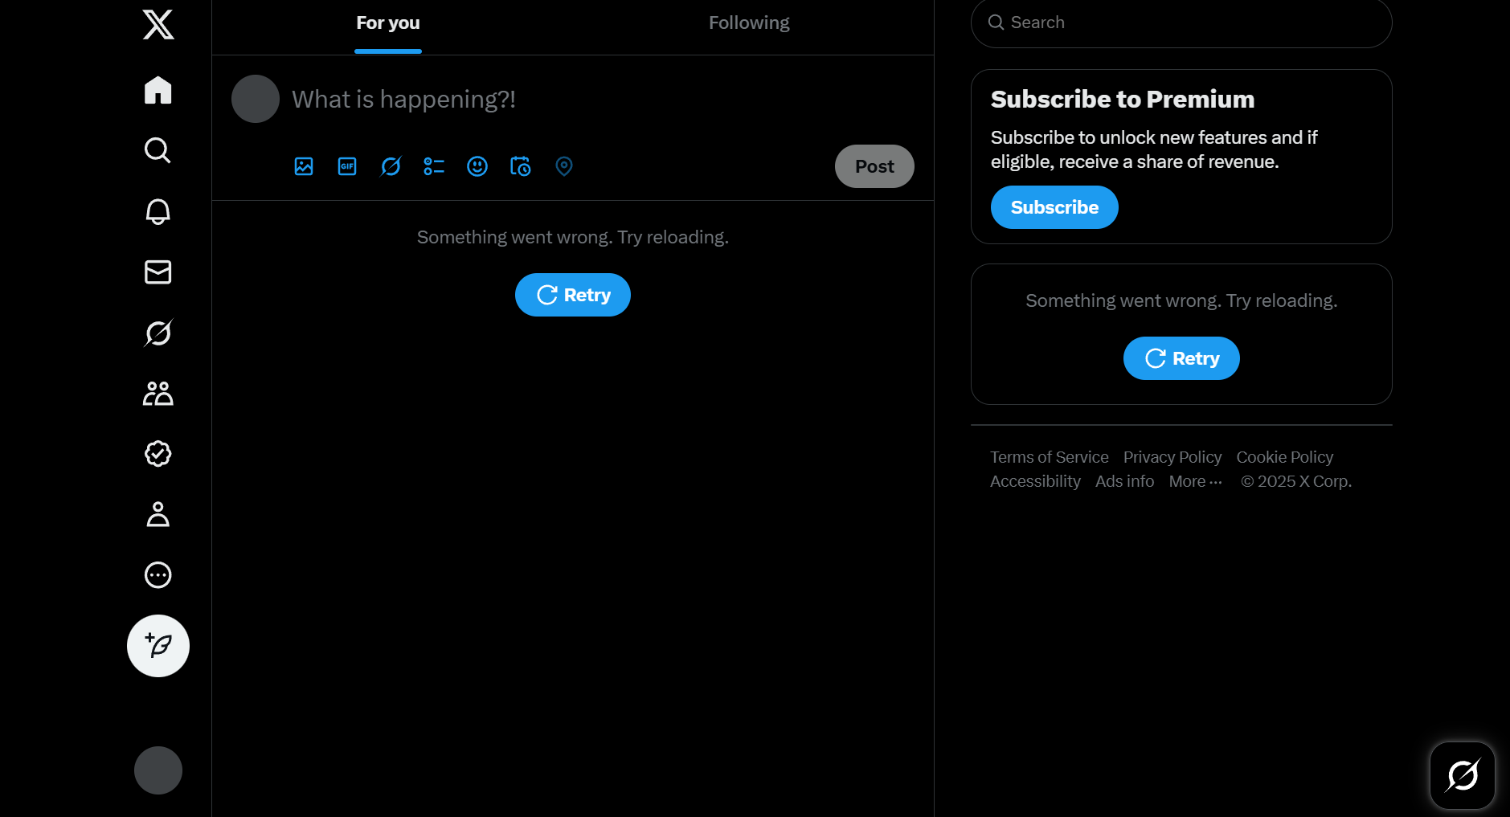This screenshot has width=1510, height=817.
Task: Open the Home icon in sidebar
Action: point(158,90)
